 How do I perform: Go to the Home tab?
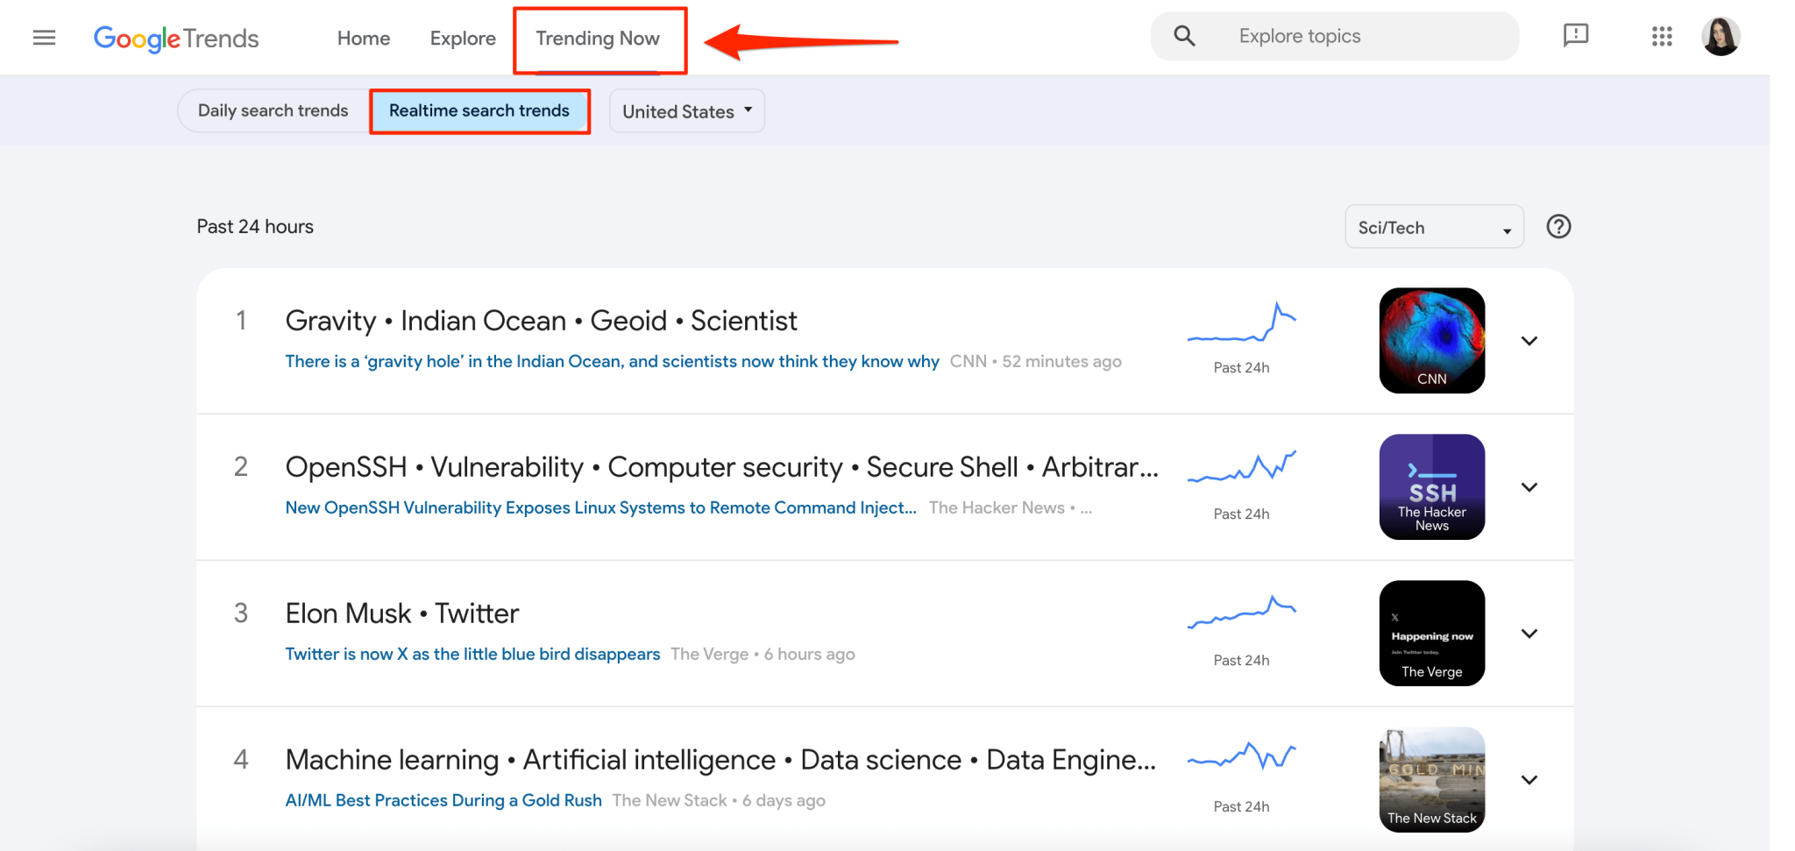(x=364, y=39)
